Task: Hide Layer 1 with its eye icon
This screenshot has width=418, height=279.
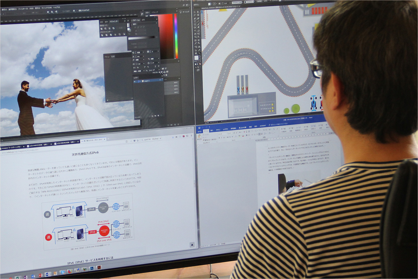Action: (x=135, y=81)
